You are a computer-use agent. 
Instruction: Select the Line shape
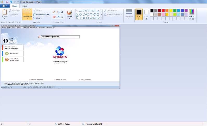coord(77,11)
